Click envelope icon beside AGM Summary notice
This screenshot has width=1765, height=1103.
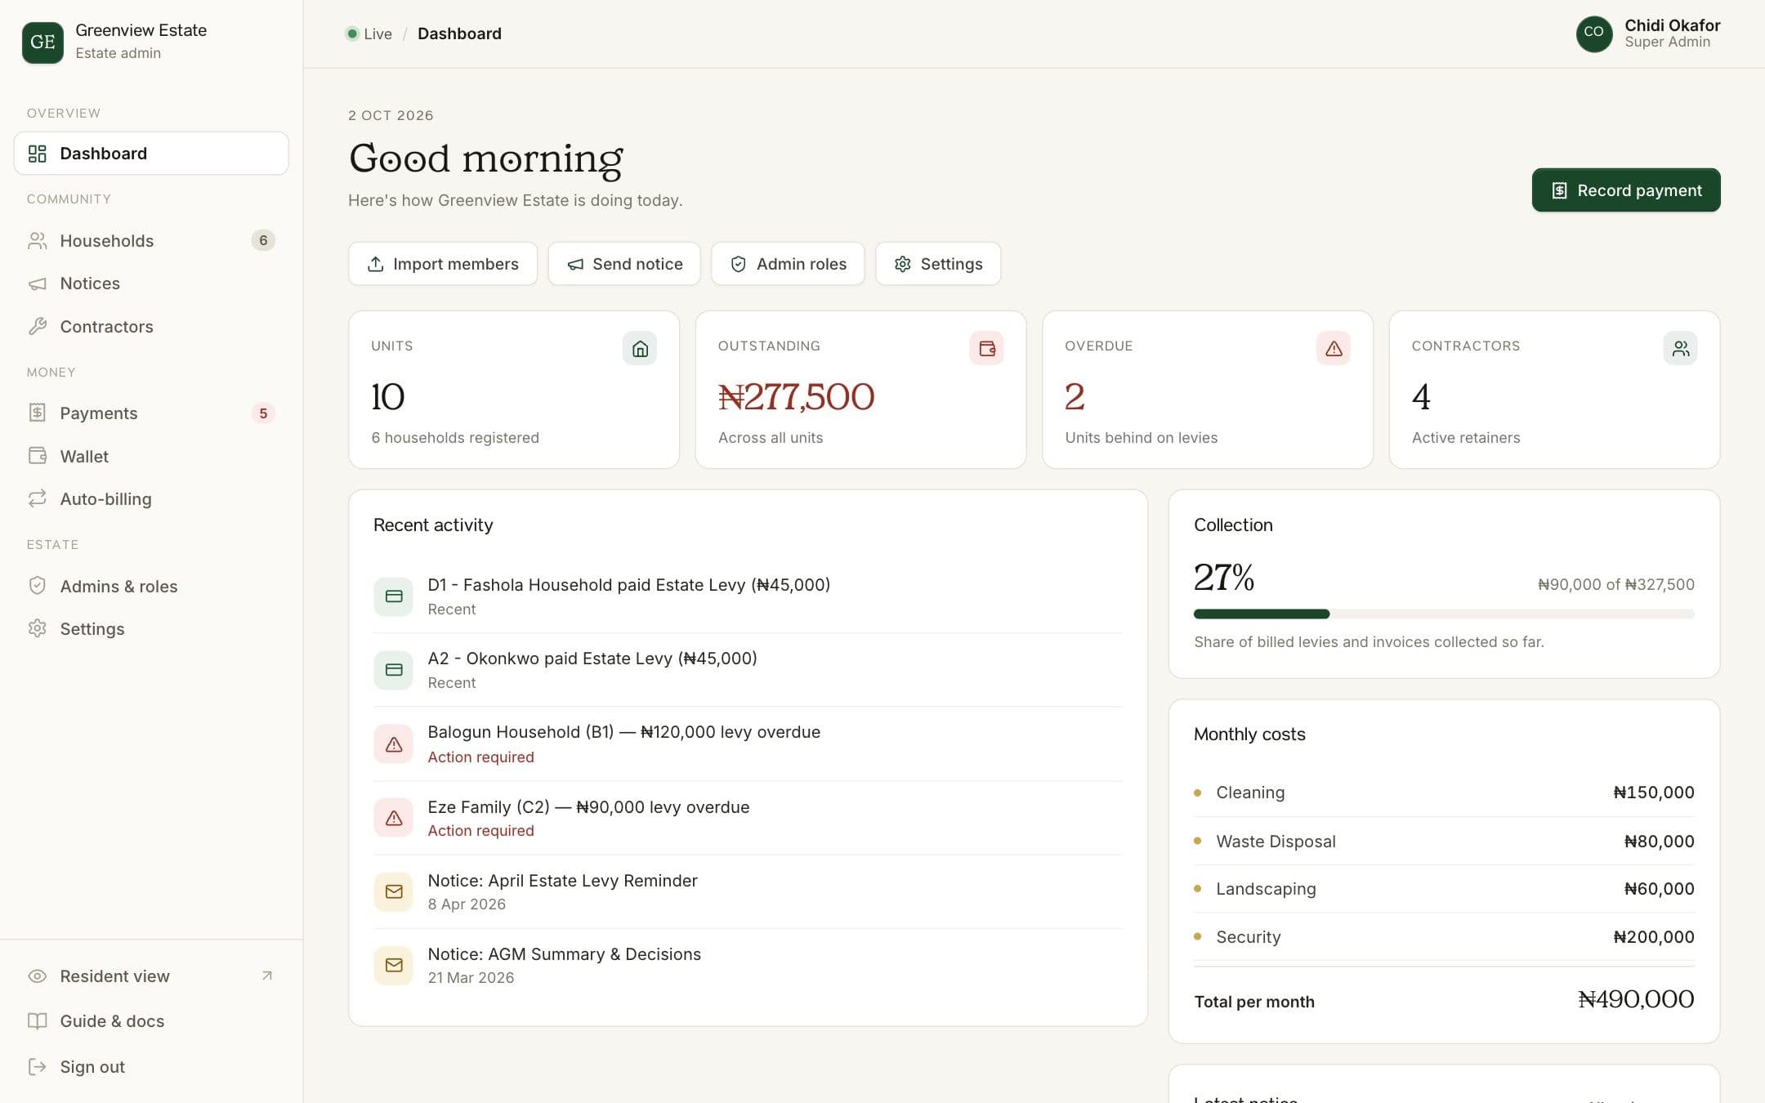pyautogui.click(x=394, y=965)
